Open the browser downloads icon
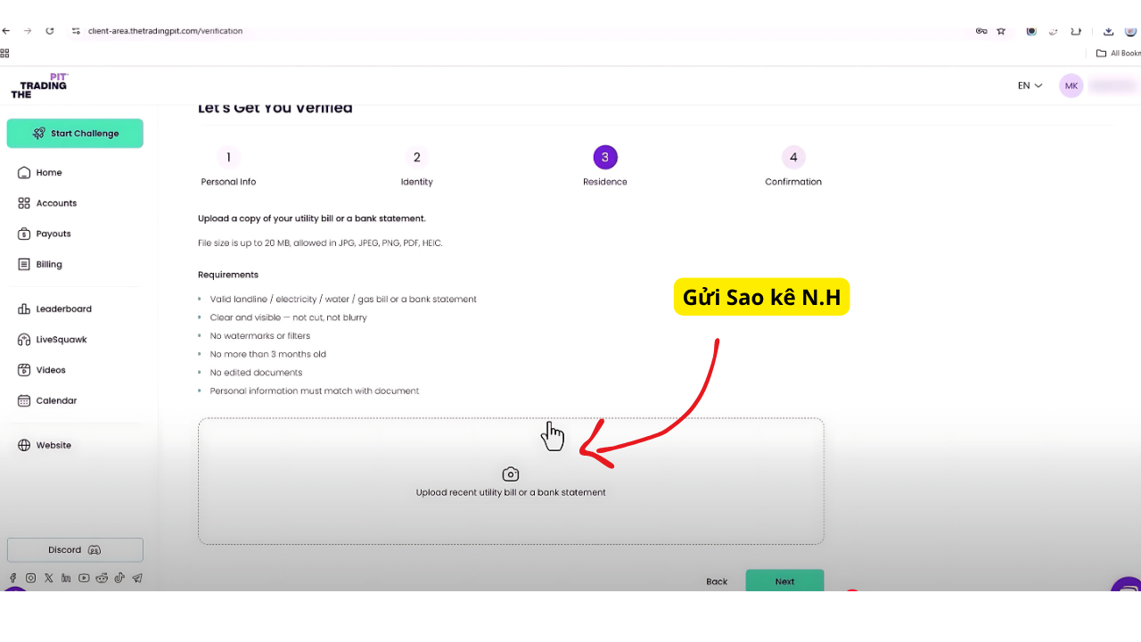Viewport: 1141px width, 642px height. (x=1109, y=30)
